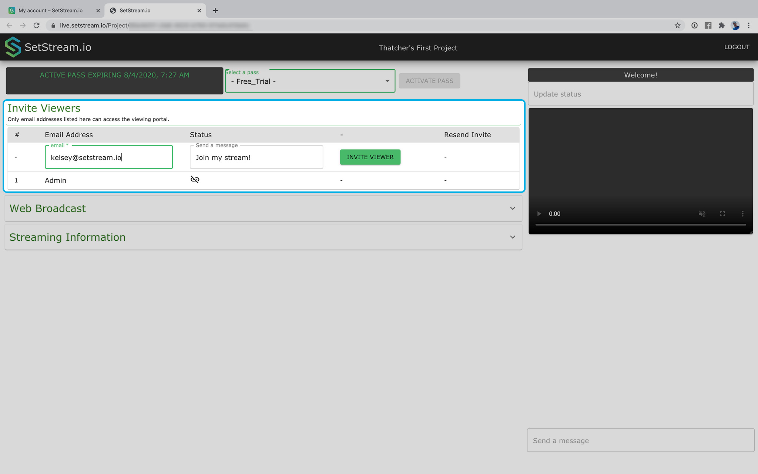Enter fullscreen on the video player
This screenshot has height=474, width=758.
pos(722,214)
